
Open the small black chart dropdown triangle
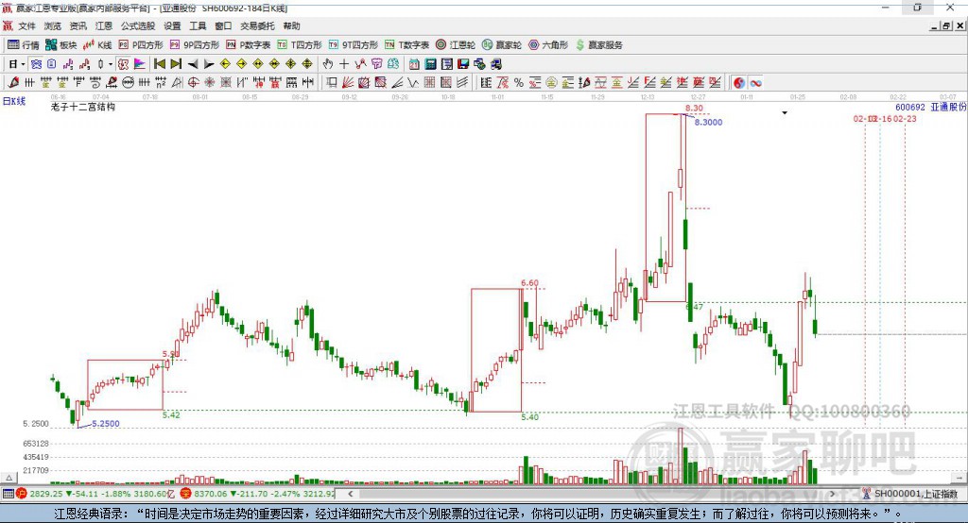pos(785,113)
